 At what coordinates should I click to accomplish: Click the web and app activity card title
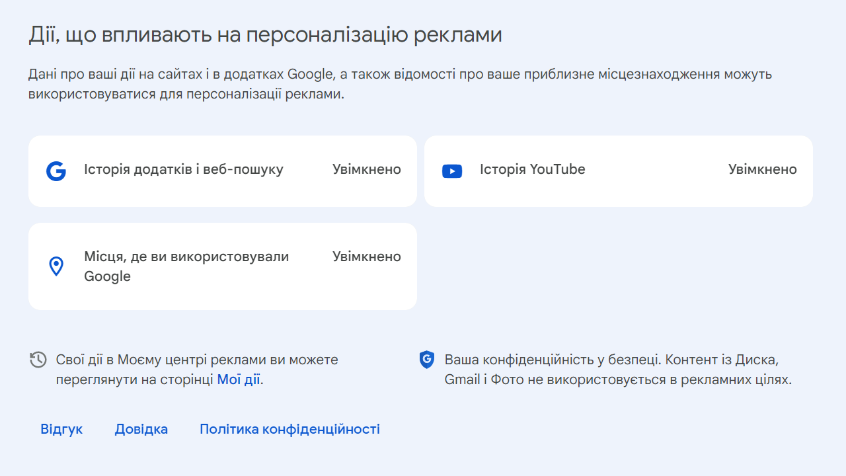coord(184,169)
